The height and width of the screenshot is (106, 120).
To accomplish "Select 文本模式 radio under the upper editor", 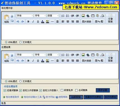I will click(x=20, y=42).
